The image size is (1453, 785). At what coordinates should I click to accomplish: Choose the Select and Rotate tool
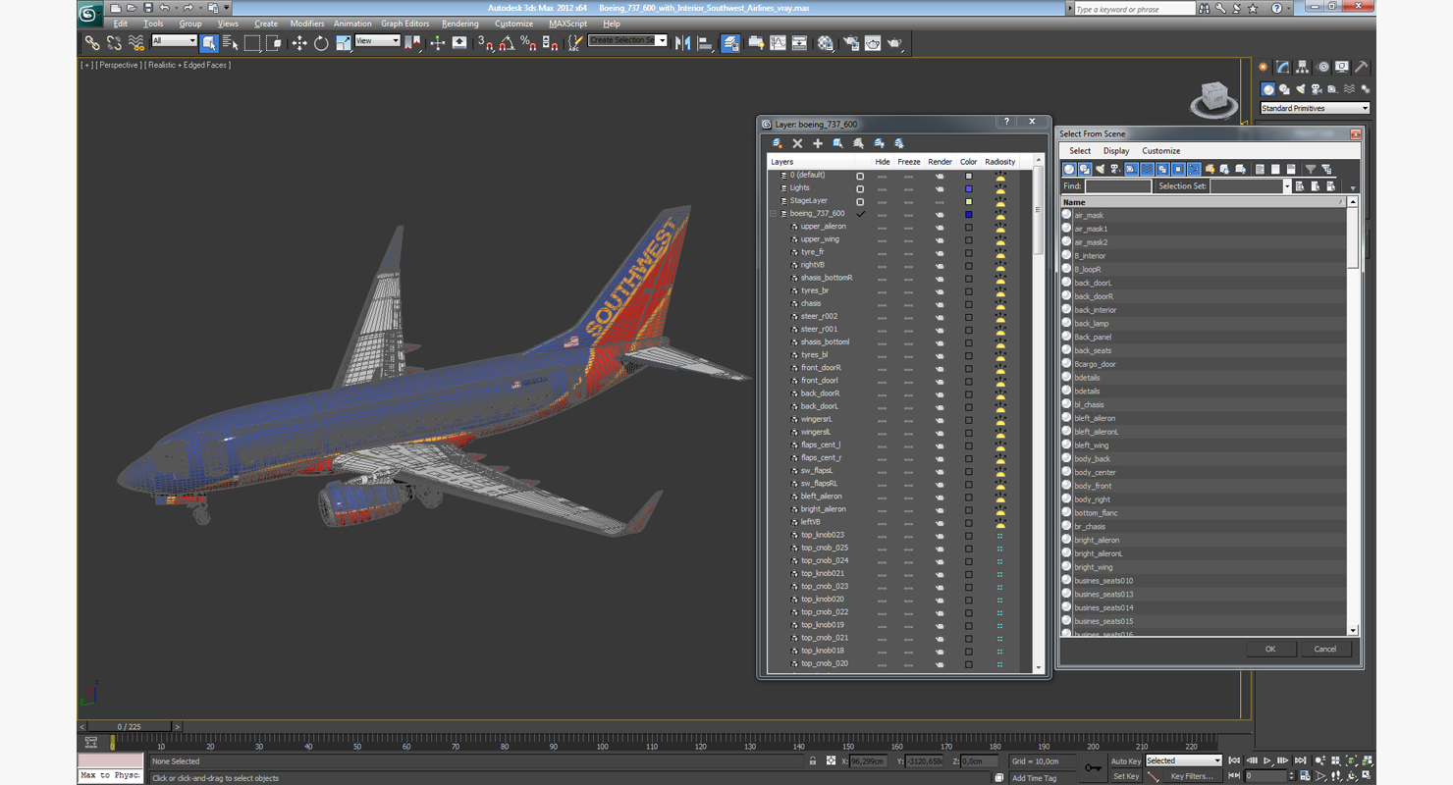321,43
